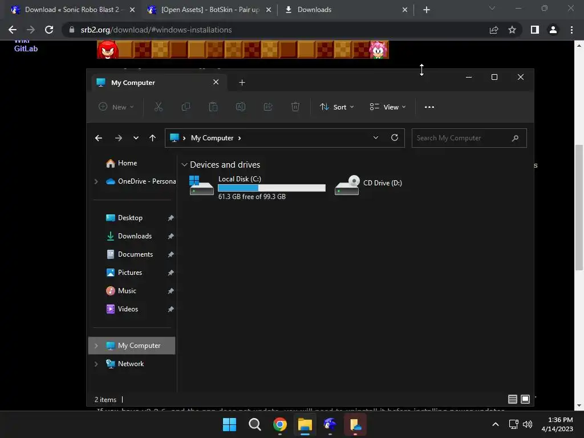The height and width of the screenshot is (438, 584).
Task: Click the Delete trash icon in Explorer toolbar
Action: (x=295, y=107)
